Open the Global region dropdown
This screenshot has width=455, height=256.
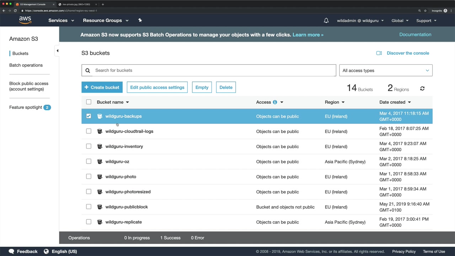400,21
